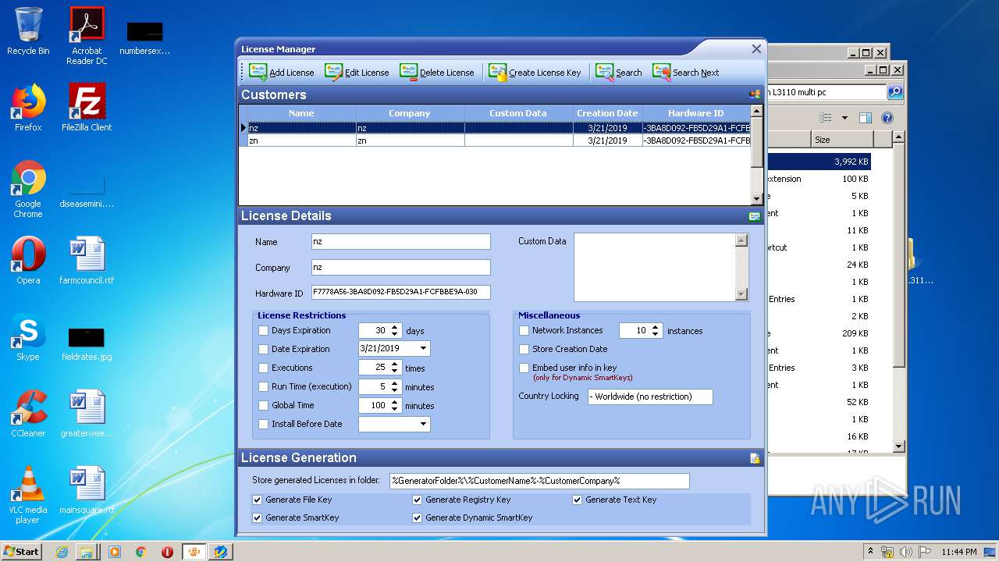The width and height of the screenshot is (999, 562).
Task: Click the Edit License toolbar button
Action: point(357,73)
